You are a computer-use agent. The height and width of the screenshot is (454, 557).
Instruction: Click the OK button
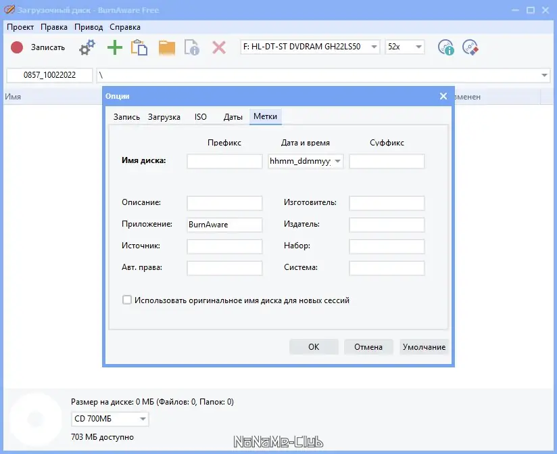[314, 346]
